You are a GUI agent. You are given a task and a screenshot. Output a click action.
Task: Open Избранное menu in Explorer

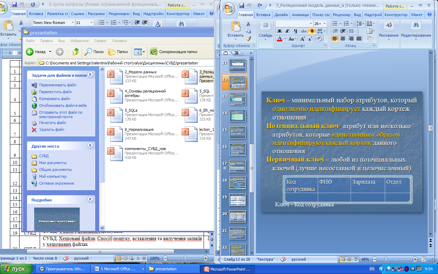pyautogui.click(x=79, y=41)
